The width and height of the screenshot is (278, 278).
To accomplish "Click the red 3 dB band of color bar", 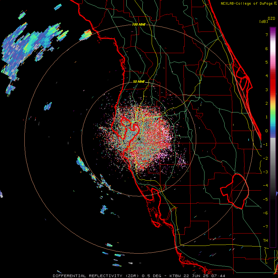I will click(x=273, y=90).
